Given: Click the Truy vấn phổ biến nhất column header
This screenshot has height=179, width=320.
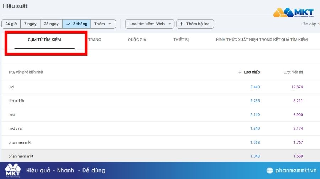Looking at the screenshot, I should 26,72.
